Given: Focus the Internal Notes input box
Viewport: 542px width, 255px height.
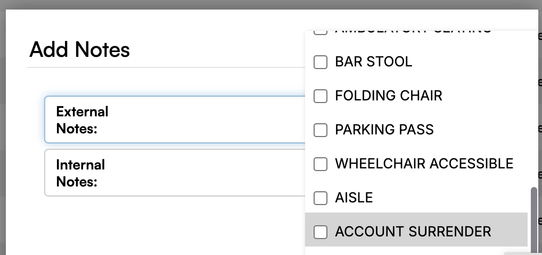Looking at the screenshot, I should pos(175,173).
